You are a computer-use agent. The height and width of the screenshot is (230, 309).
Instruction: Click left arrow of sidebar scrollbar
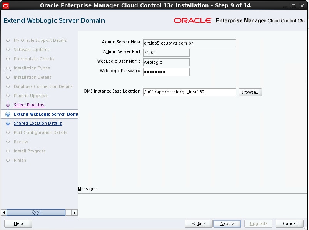tap(4, 212)
